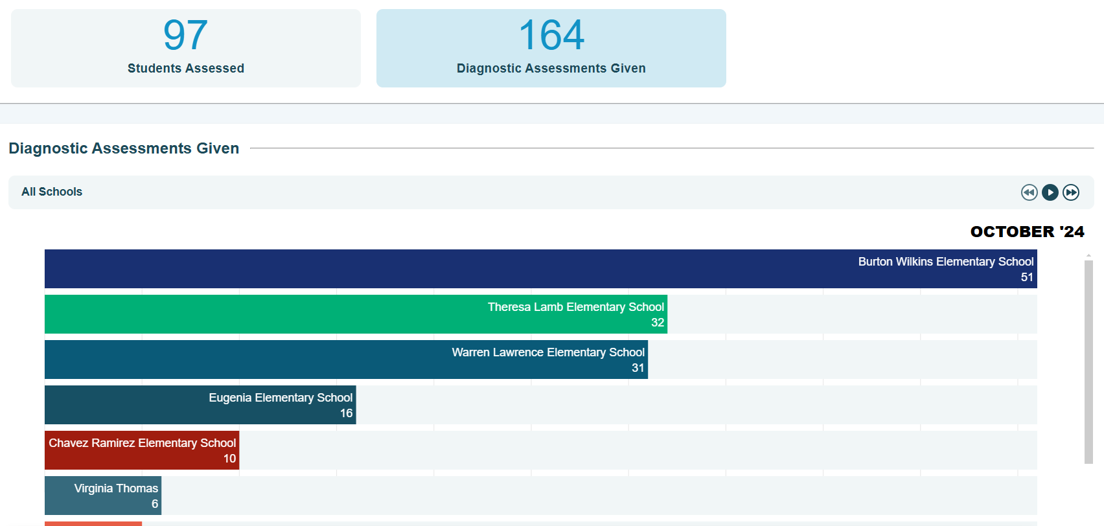
Task: Click the 97 students count
Action: pos(186,35)
